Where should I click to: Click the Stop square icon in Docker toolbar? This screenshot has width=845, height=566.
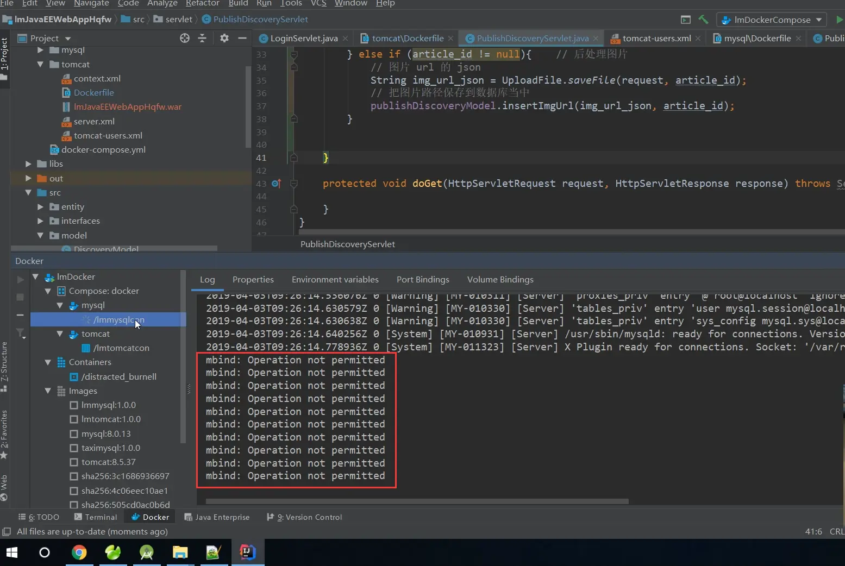point(20,297)
